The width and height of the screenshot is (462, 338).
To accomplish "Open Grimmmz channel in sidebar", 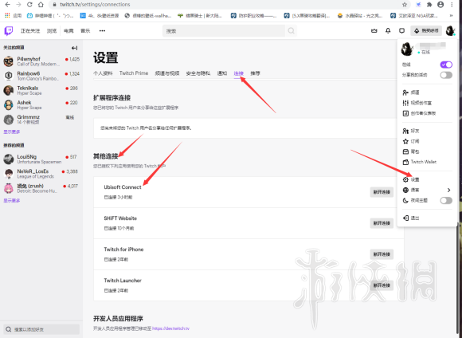I will point(41,119).
